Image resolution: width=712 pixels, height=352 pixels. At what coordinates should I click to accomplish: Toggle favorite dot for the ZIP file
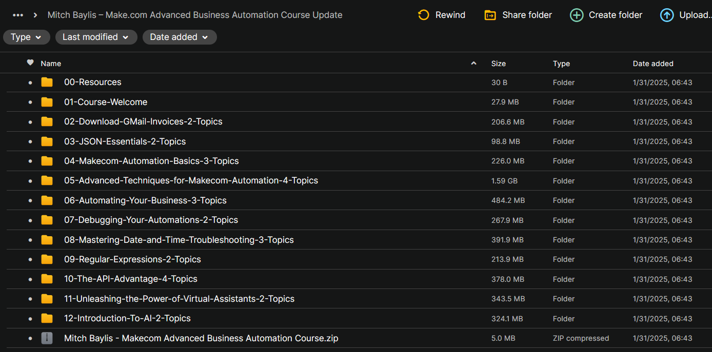pyautogui.click(x=30, y=338)
